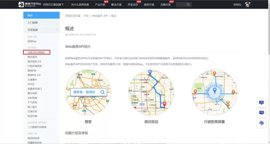Click 开发 in the breadcrumb
Screen dimensions: 270x144
click(86, 16)
